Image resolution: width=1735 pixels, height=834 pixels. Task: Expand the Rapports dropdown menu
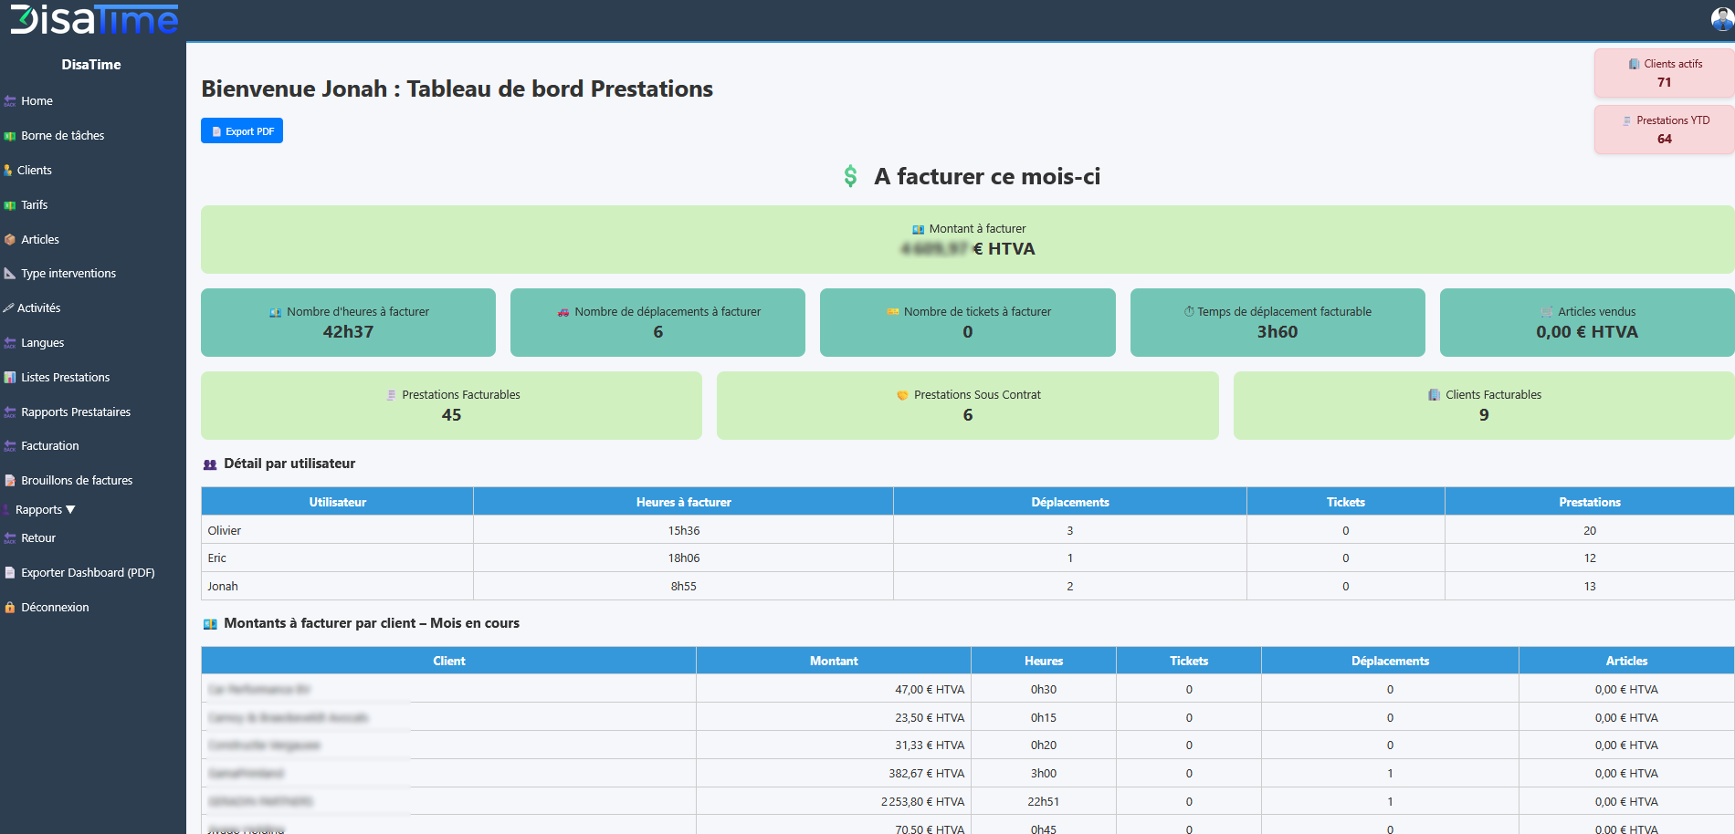[45, 510]
